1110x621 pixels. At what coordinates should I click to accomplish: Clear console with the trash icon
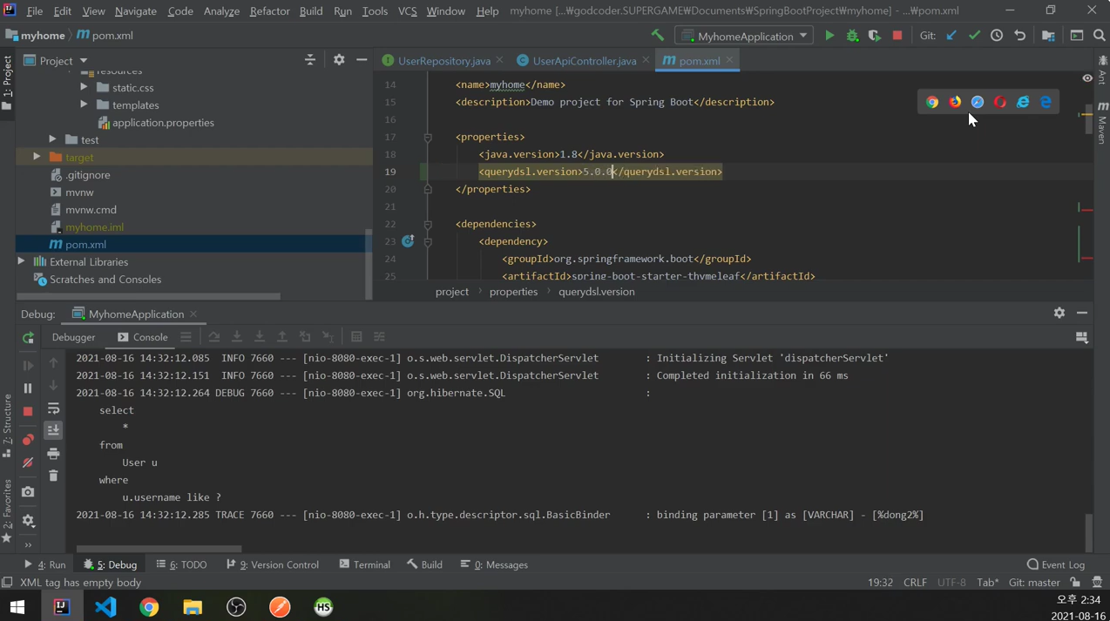[53, 476]
